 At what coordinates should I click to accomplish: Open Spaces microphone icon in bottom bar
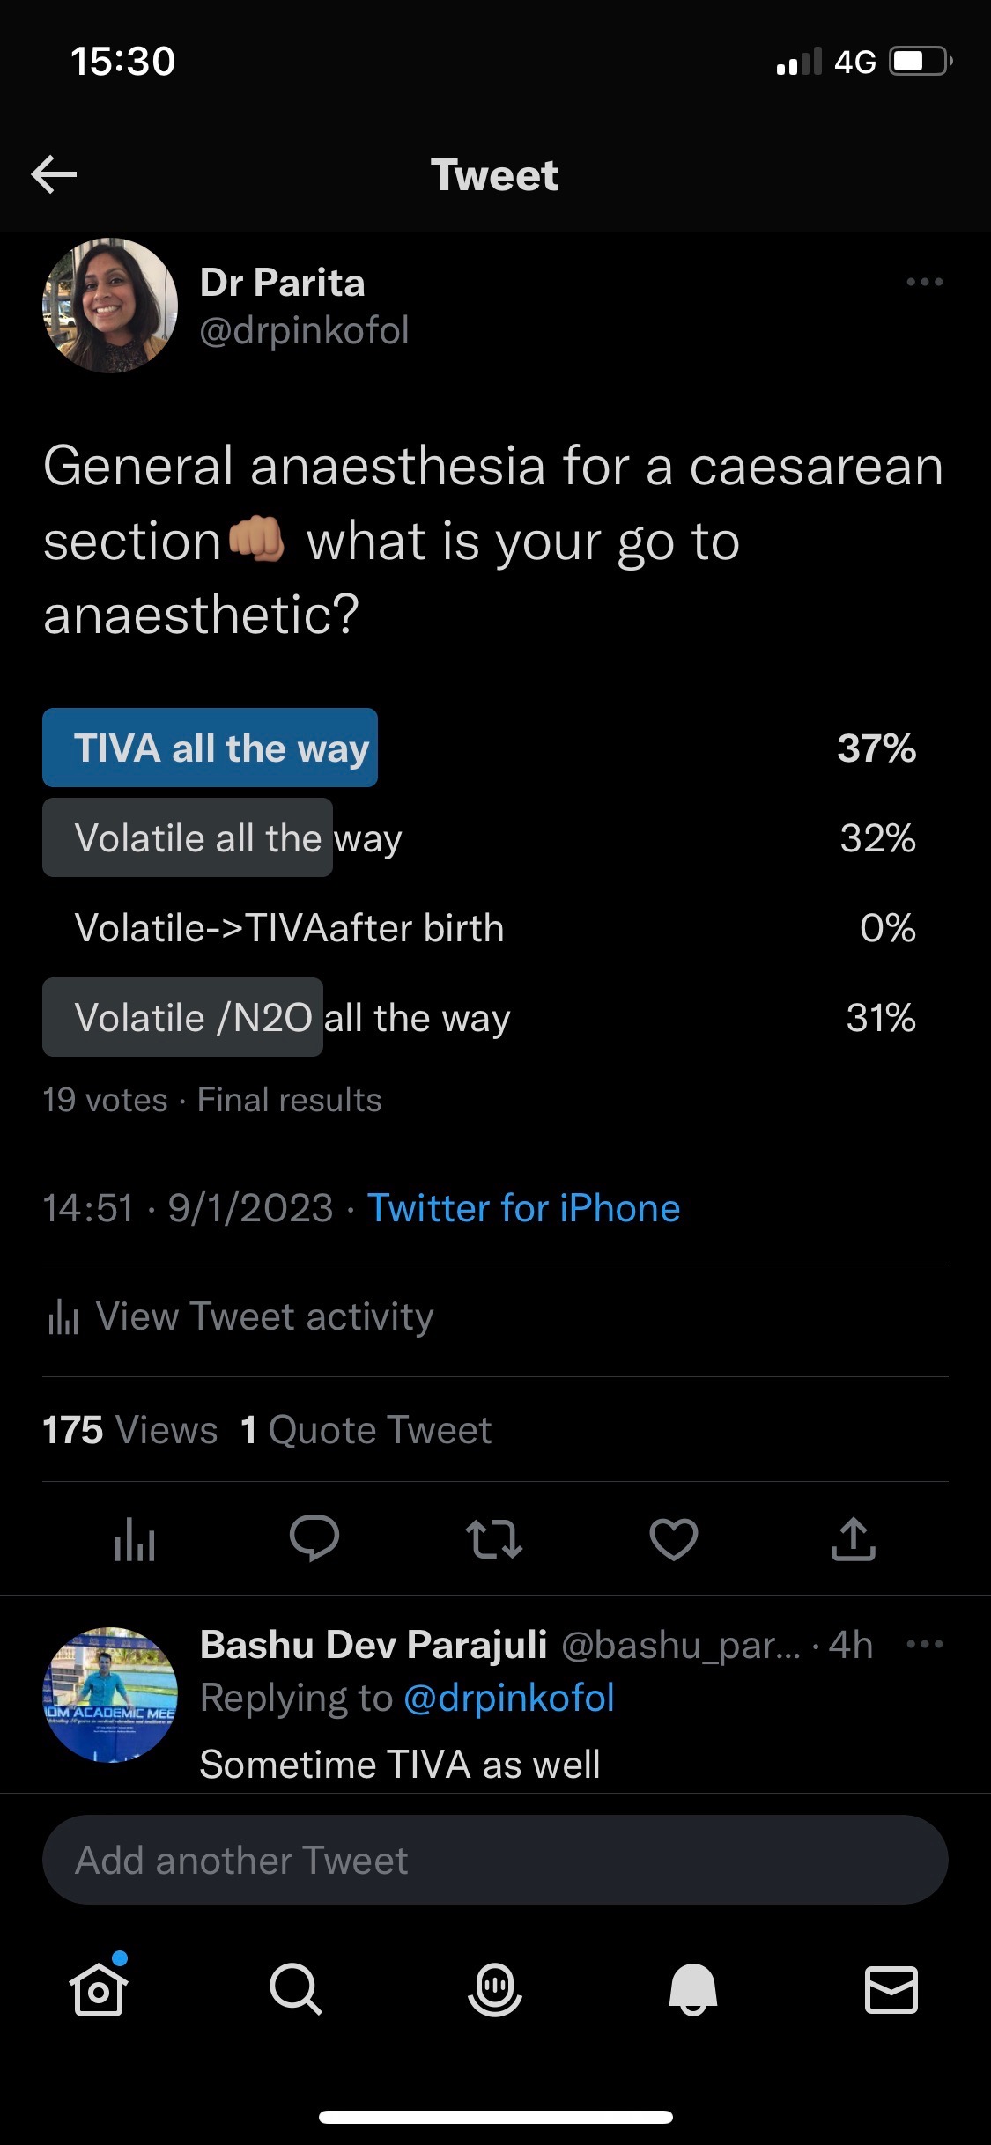pos(495,1988)
